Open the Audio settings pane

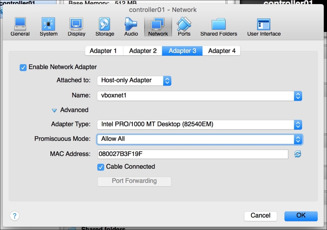[131, 27]
